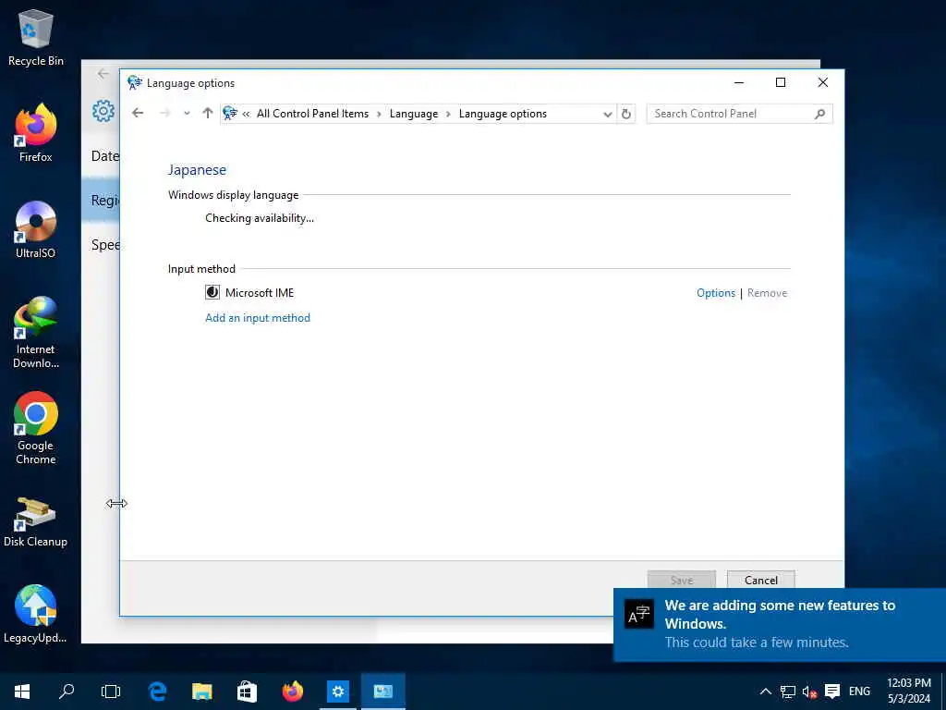The image size is (946, 710).
Task: Click the Microsoft IME icon
Action: click(212, 293)
